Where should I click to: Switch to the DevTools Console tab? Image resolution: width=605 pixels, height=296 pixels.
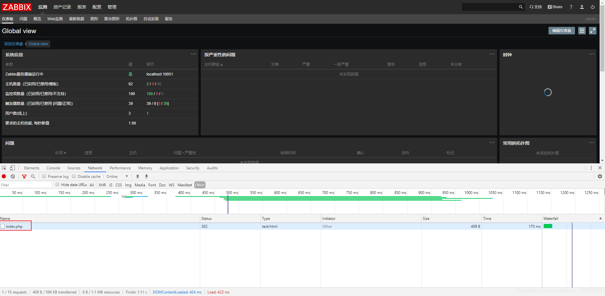click(x=53, y=168)
